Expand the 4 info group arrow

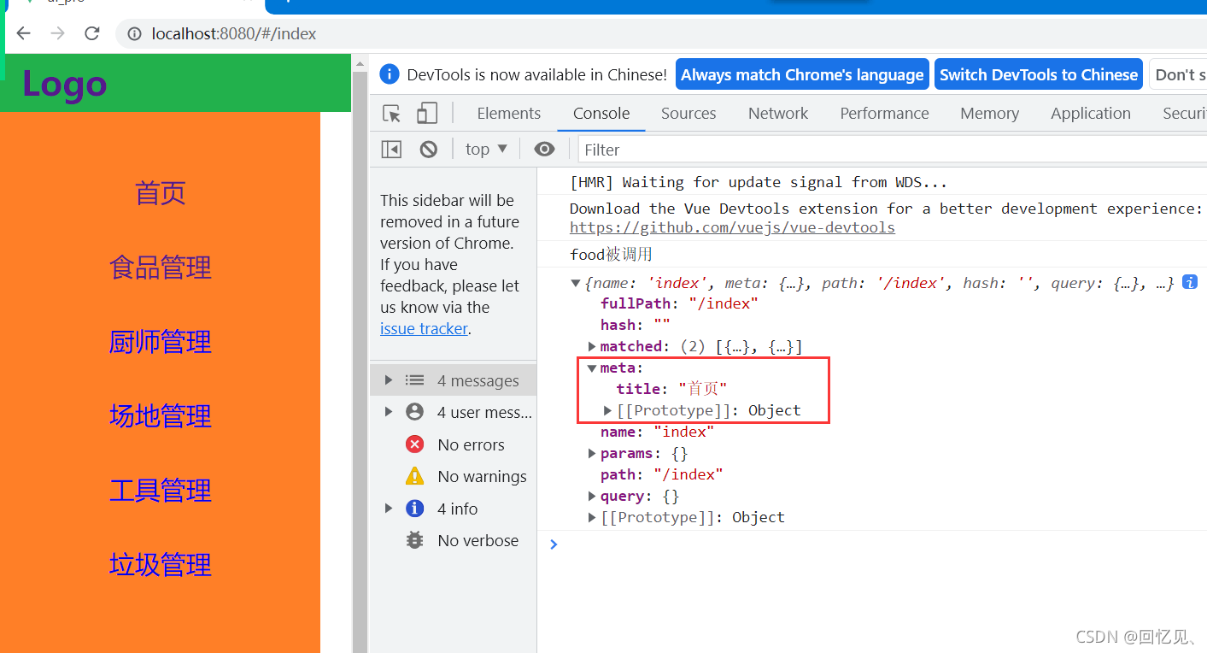[389, 509]
